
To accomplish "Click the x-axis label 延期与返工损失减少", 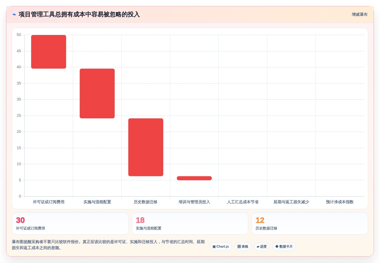I will coord(291,202).
